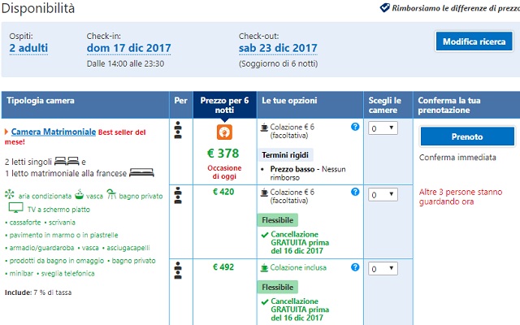Click occupancy person icon for € 378 row
This screenshot has height=325, width=520.
[178, 130]
